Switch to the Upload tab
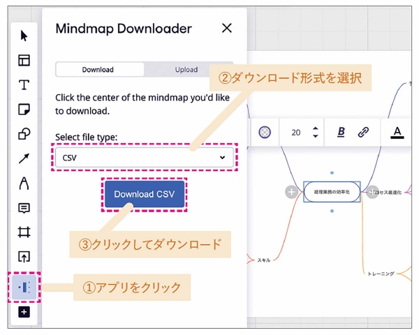This screenshot has height=335, width=419. point(186,70)
